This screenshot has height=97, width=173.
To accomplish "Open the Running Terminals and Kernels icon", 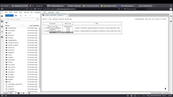I will point(2,21).
